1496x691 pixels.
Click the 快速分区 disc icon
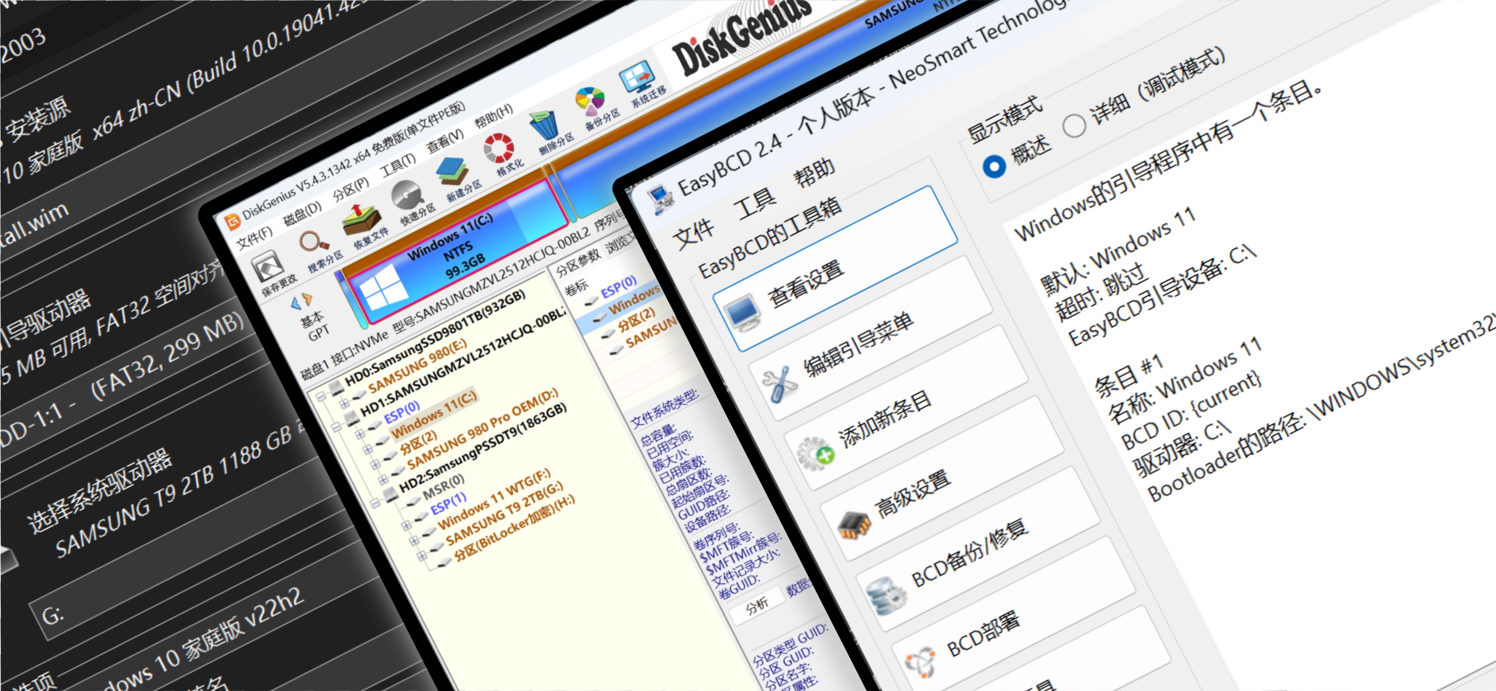click(407, 195)
